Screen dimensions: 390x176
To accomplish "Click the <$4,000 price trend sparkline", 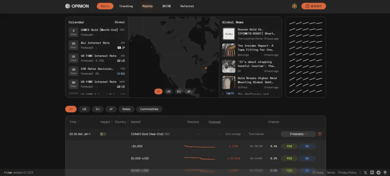I will coord(200,146).
